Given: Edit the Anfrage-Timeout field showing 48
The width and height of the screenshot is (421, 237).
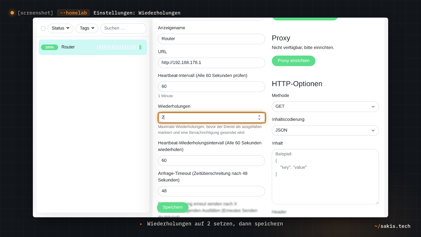Looking at the screenshot, I should [212, 191].
